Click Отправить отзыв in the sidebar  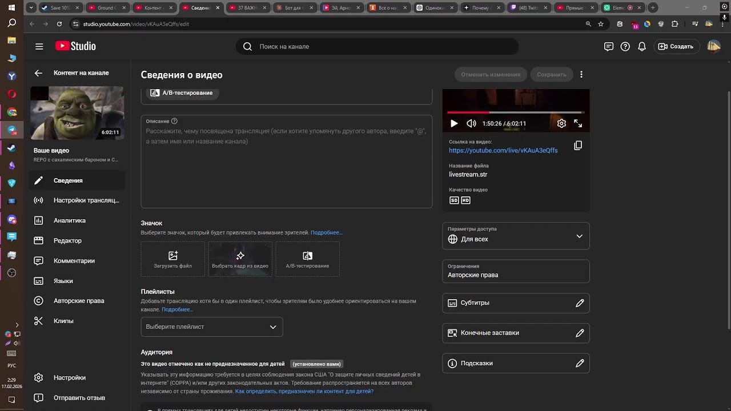pyautogui.click(x=77, y=398)
